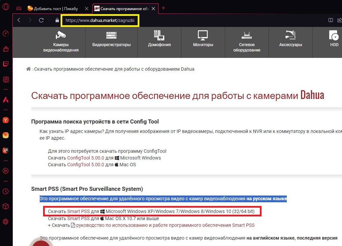342x246 pixels.
Task: Click the Smart PSS section heading
Action: pyautogui.click(x=87, y=189)
